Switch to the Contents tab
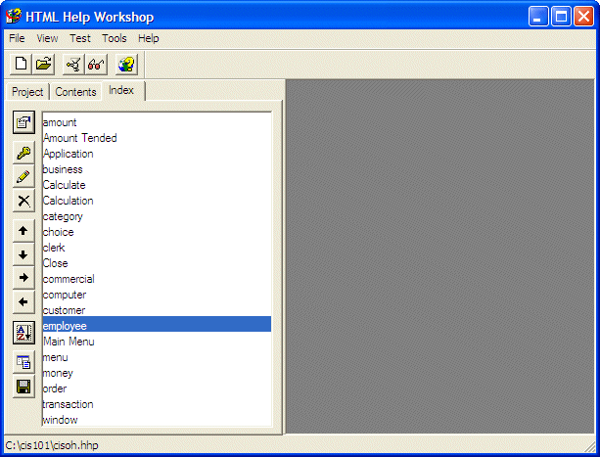Screen dimensions: 600x457 pos(75,92)
